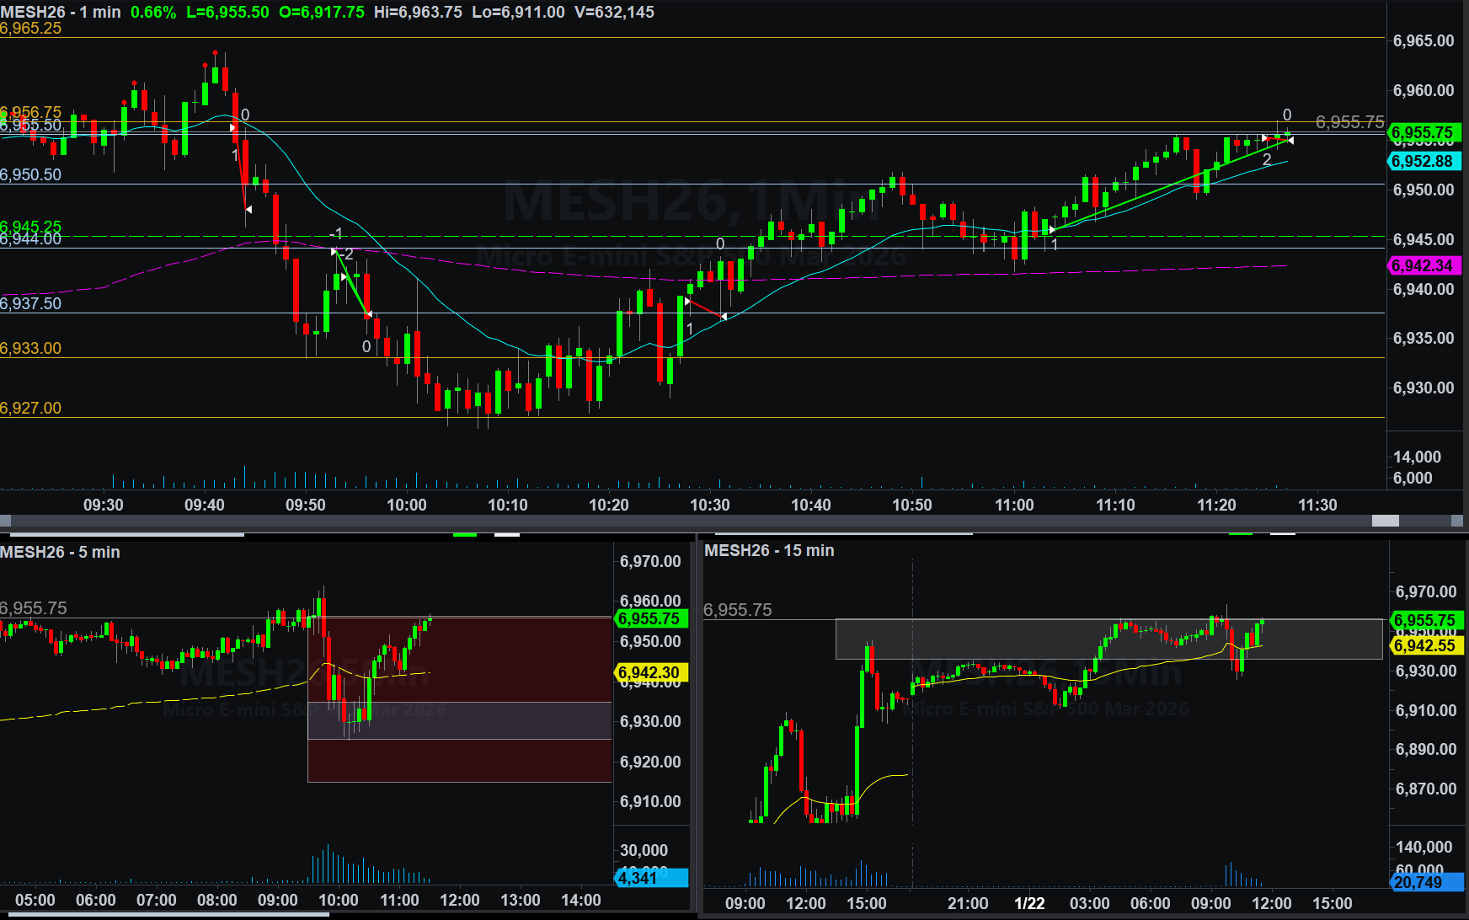Click the magenta 6,942.34 price tag
This screenshot has width=1469, height=920.
click(1423, 265)
